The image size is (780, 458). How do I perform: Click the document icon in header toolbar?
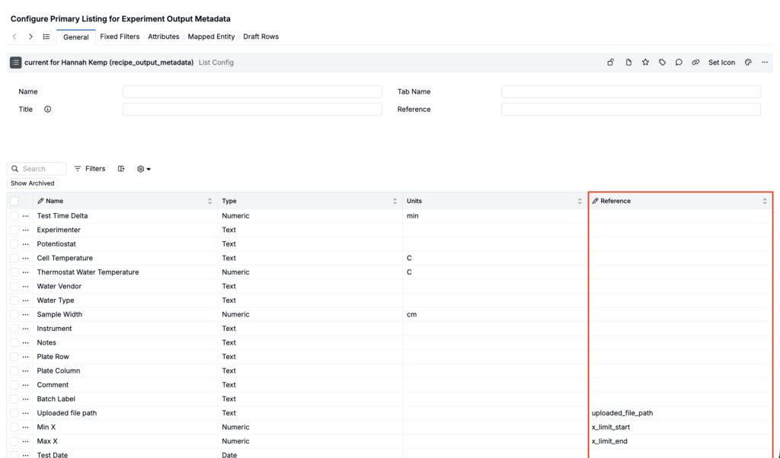[628, 62]
